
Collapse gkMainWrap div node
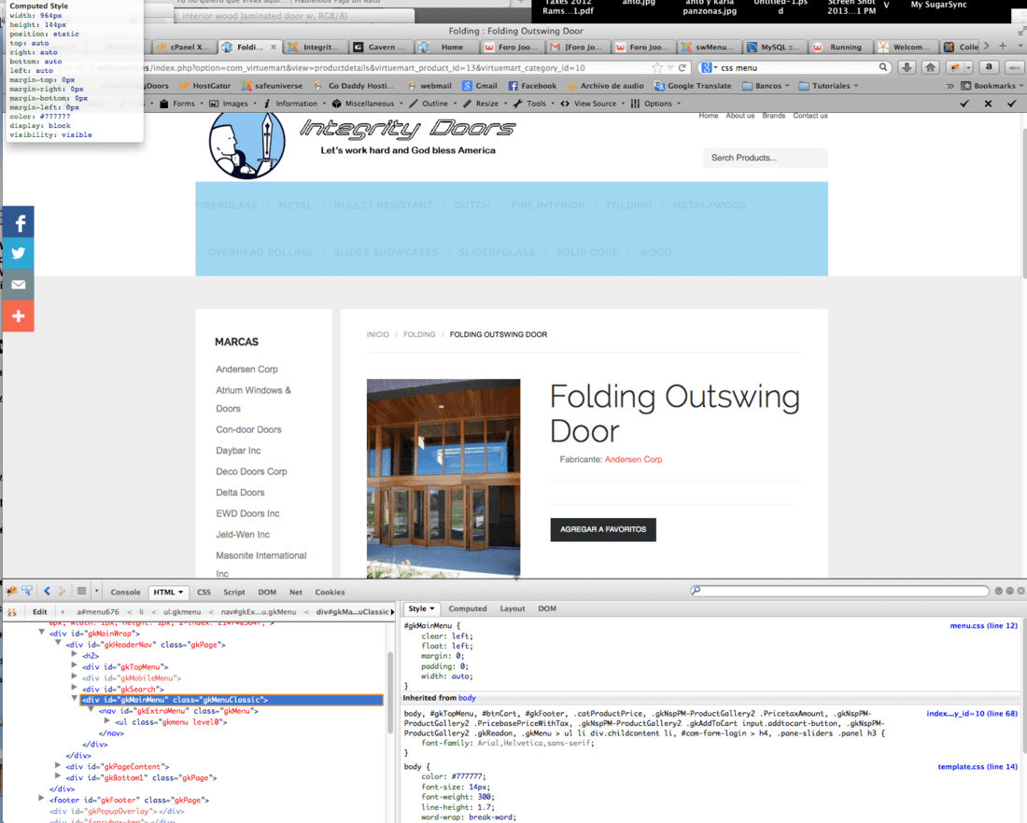[42, 633]
